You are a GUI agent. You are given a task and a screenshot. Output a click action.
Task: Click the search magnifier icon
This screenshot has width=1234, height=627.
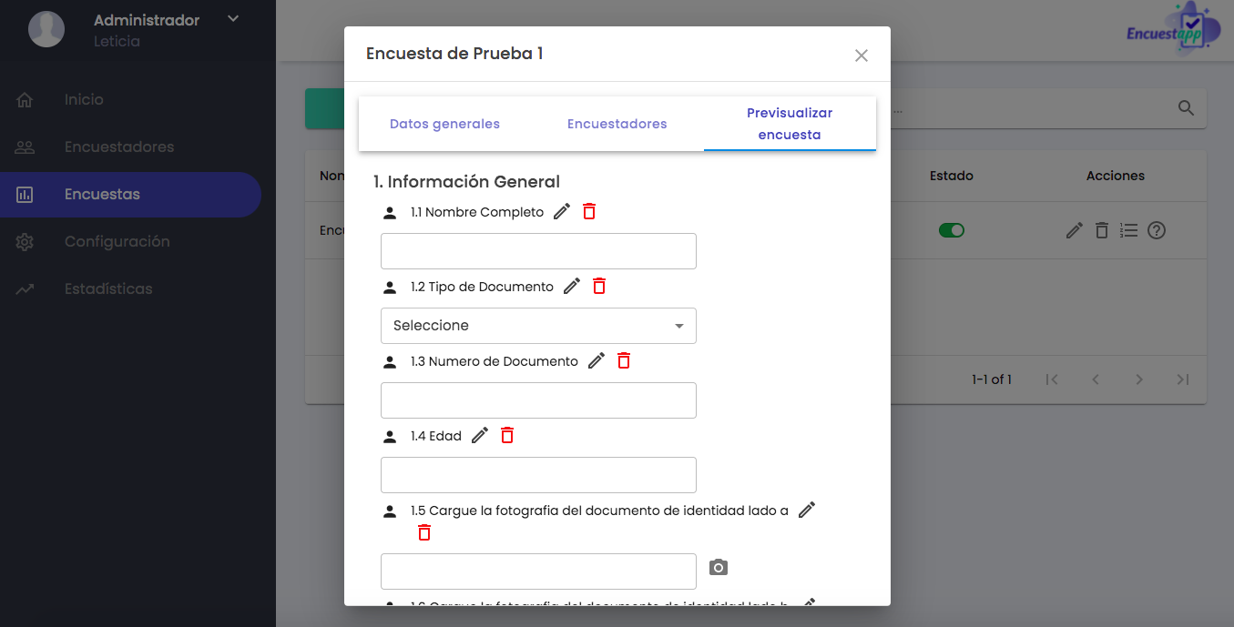tap(1186, 108)
